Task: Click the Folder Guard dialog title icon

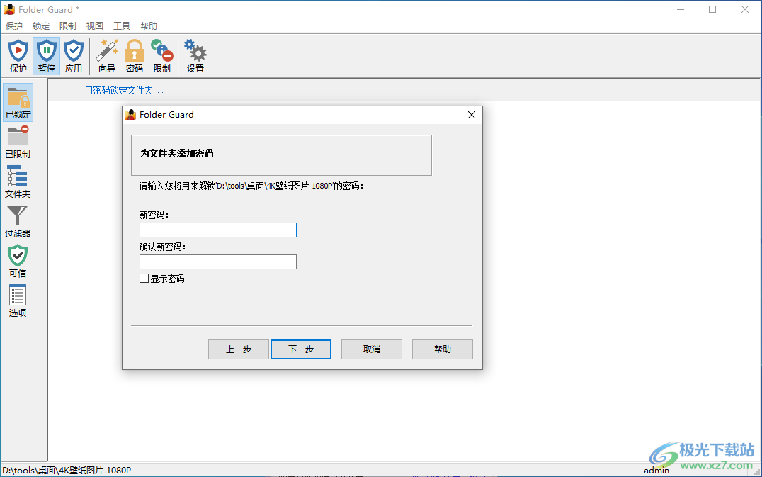Action: tap(130, 115)
